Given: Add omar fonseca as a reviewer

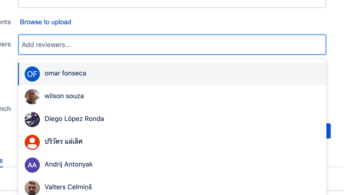Looking at the screenshot, I should (x=172, y=74).
